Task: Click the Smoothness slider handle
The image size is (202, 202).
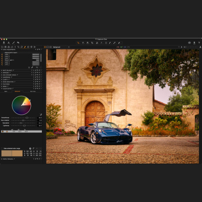Action: coord(27,118)
